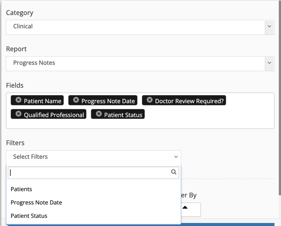This screenshot has width=281, height=226.
Task: Click empty area in Fields box
Action: point(206,118)
